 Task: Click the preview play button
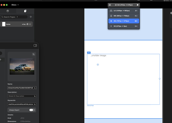tap(138, 5)
